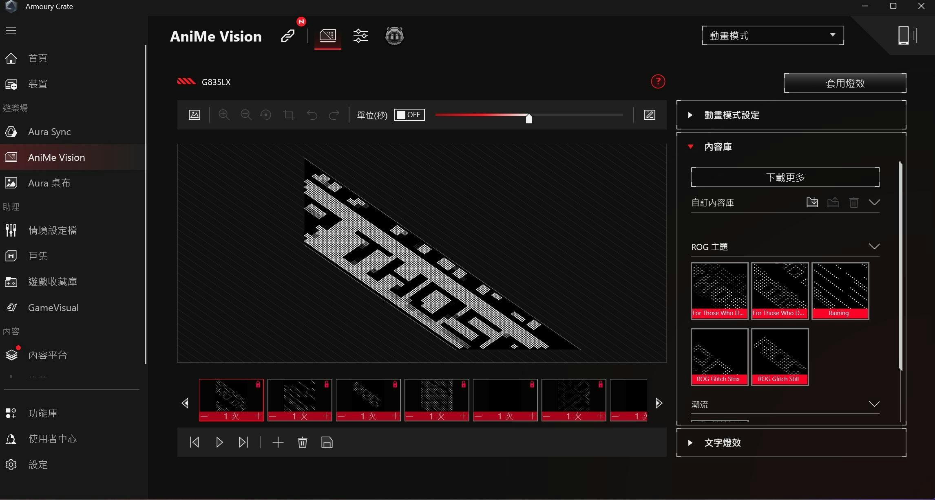This screenshot has height=500, width=935.
Task: Click the timeline left scroll arrow
Action: coord(185,403)
